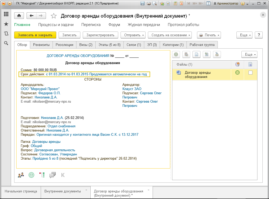Click the help question mark button

tap(259, 35)
